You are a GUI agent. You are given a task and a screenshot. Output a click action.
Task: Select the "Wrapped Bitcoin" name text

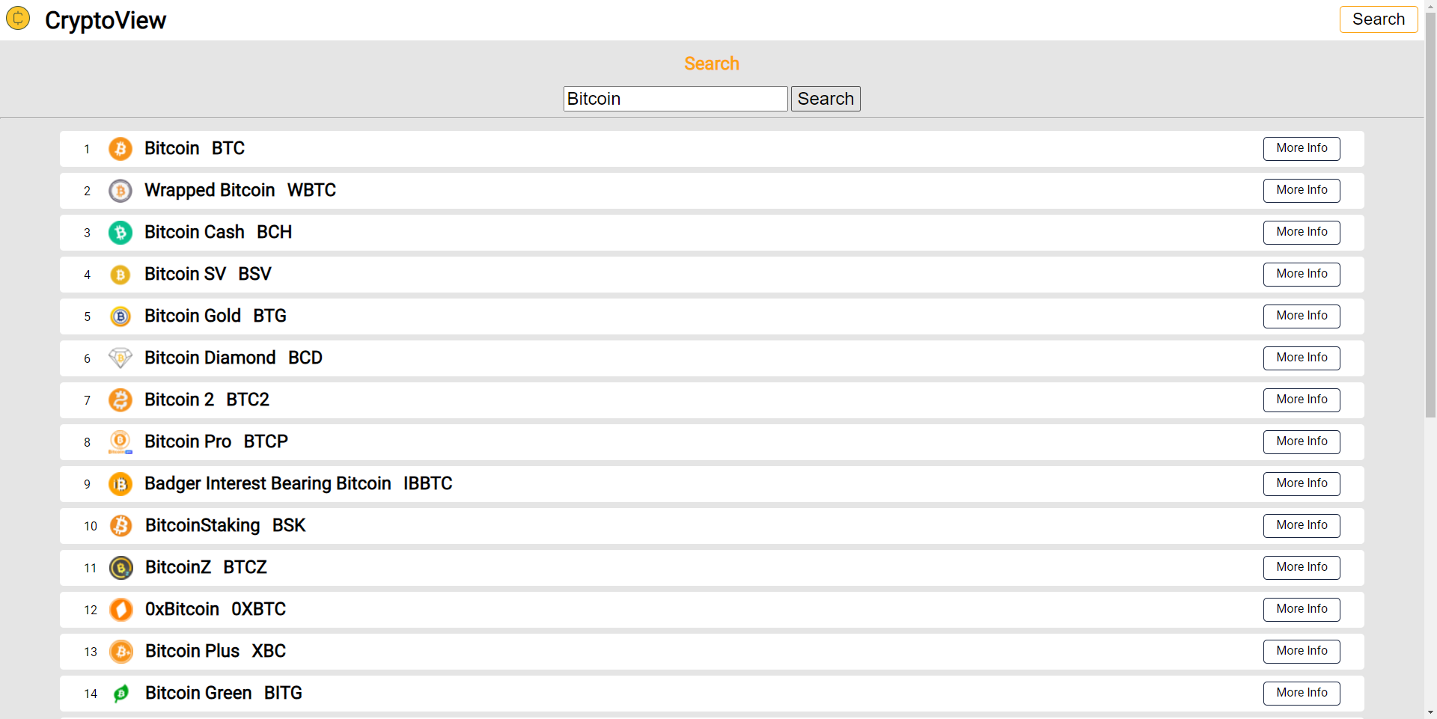click(210, 190)
